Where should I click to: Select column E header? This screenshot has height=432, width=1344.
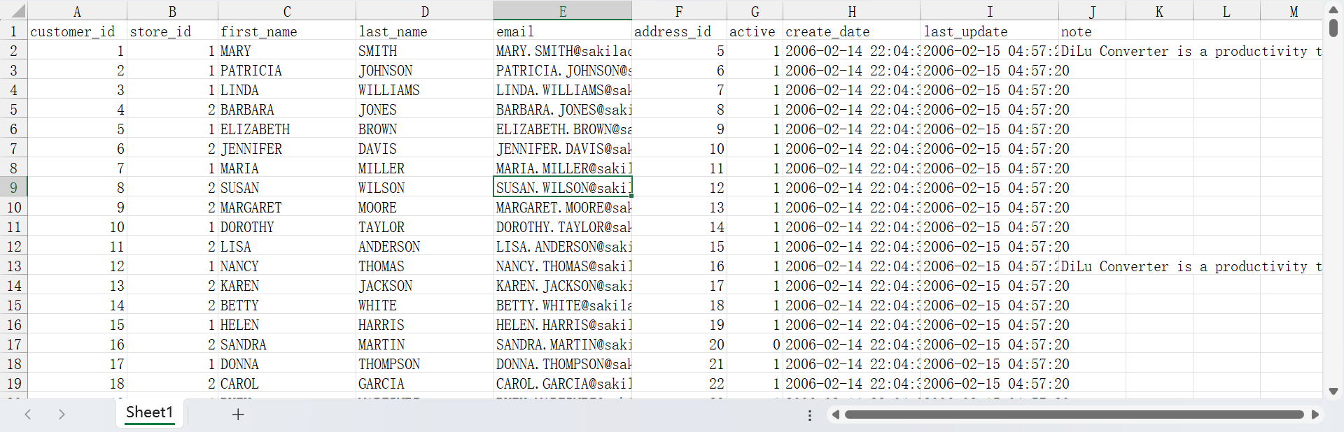pos(563,11)
